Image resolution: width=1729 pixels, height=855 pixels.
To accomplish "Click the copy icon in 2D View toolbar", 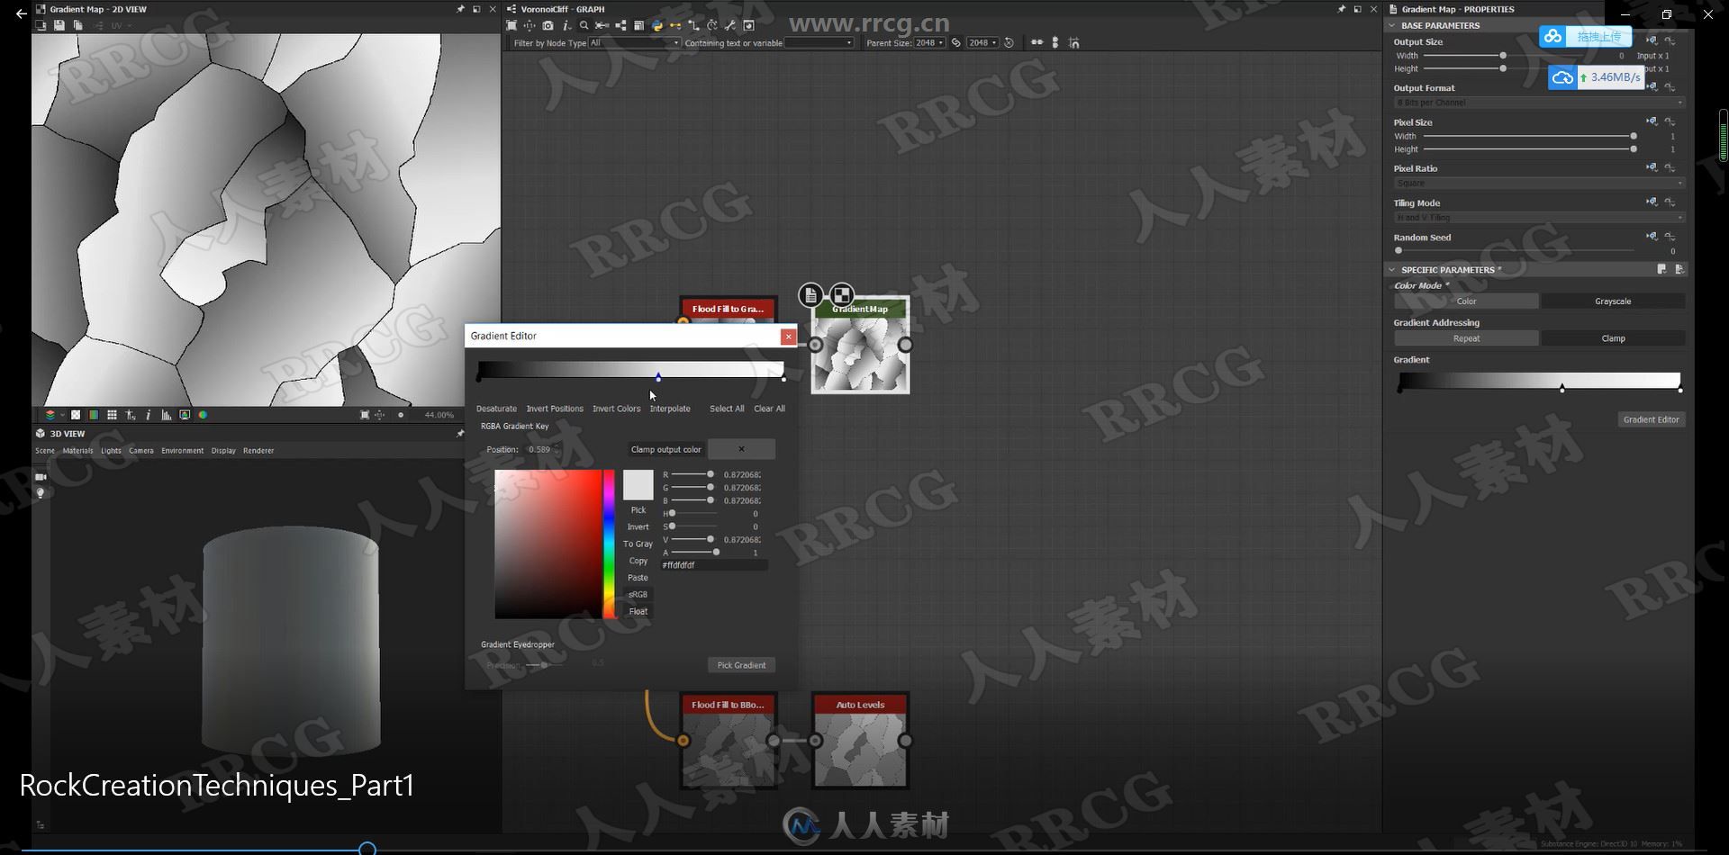I will [78, 25].
